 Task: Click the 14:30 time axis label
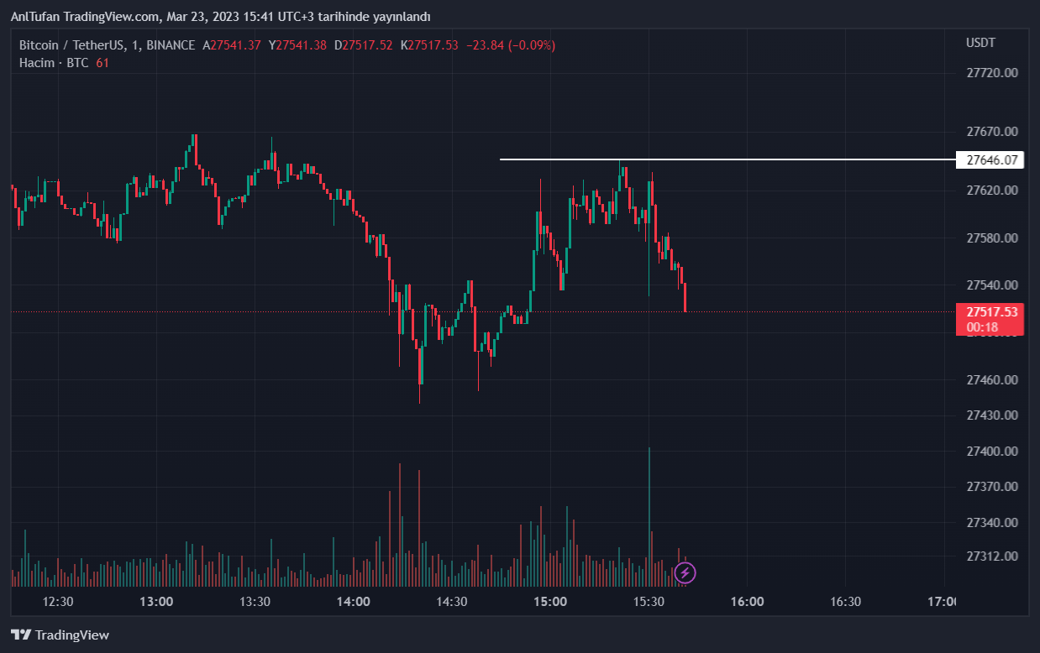pos(452,602)
